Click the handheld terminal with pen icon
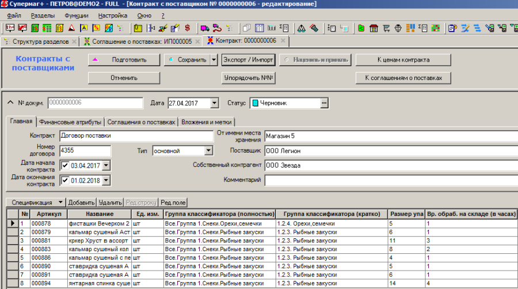518x289 pixels. 490,28
